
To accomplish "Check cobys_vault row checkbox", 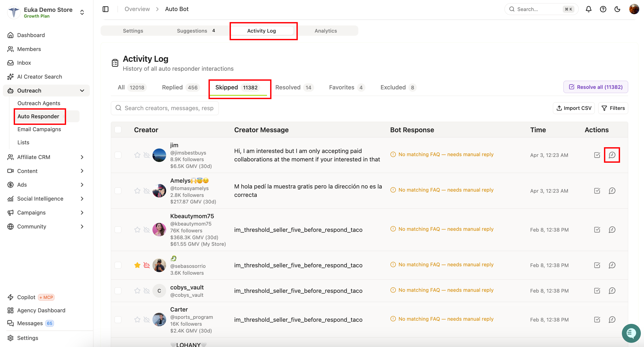I will pos(118,291).
